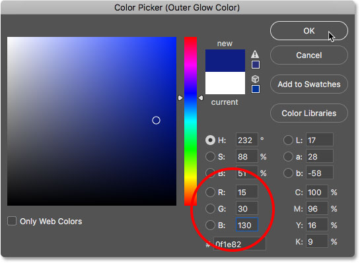Select the closest in-gamut color swatch
The image size is (360, 263).
point(256,65)
